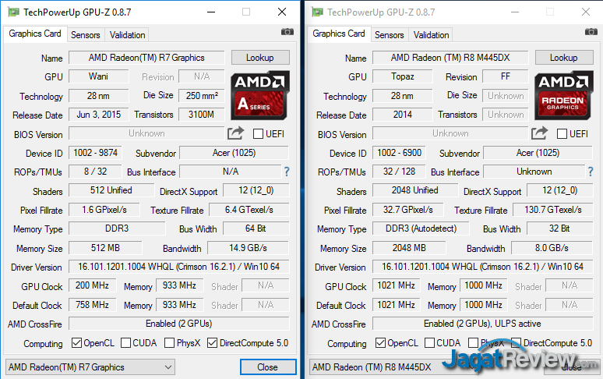Click the BIOS export arrow icon in the R7 Graphics window
The width and height of the screenshot is (603, 379).
tap(235, 133)
